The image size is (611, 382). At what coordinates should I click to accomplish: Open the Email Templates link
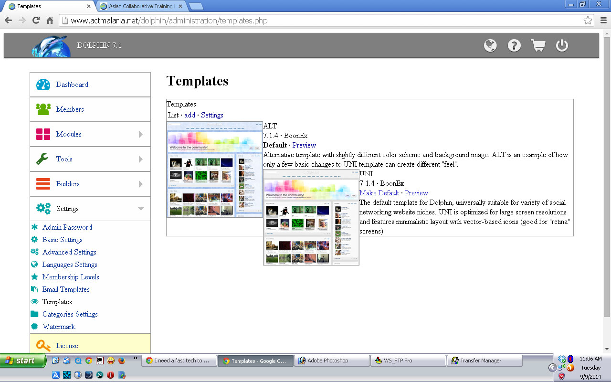click(x=66, y=289)
